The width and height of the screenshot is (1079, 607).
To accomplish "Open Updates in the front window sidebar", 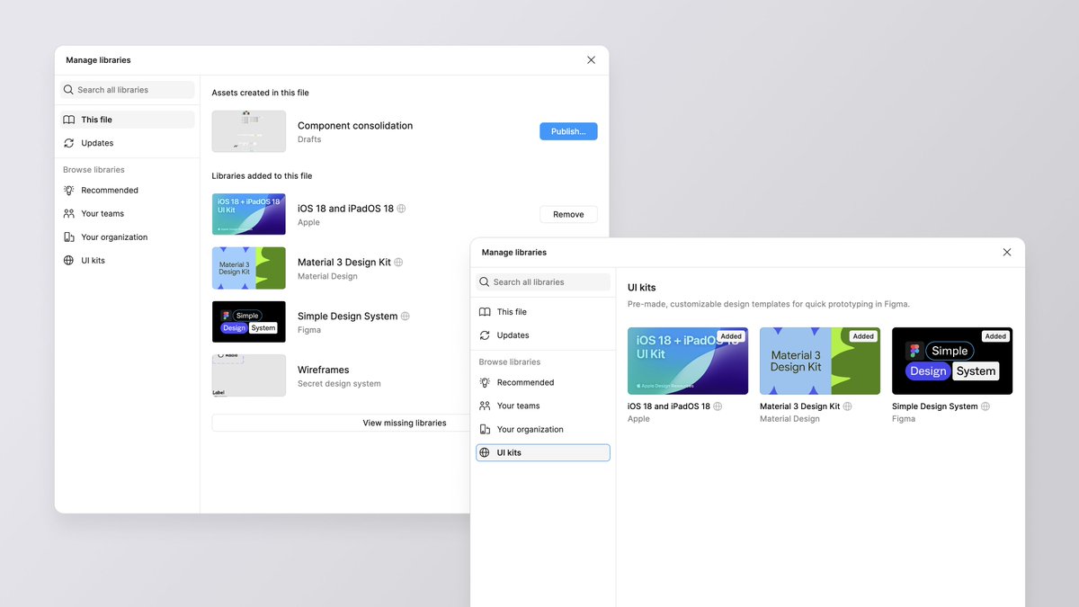I will click(x=543, y=335).
